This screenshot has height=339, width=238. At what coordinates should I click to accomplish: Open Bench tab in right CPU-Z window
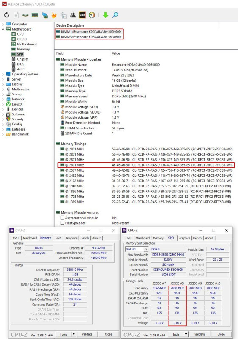[197, 238]
